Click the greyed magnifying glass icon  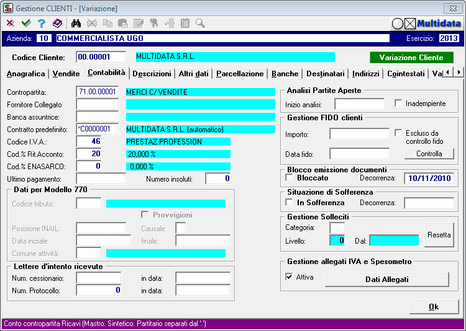[x=200, y=23]
